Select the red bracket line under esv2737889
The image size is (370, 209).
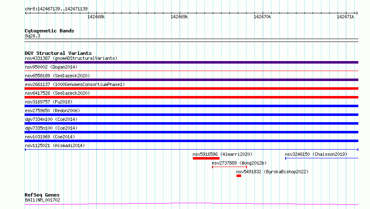click(229, 167)
